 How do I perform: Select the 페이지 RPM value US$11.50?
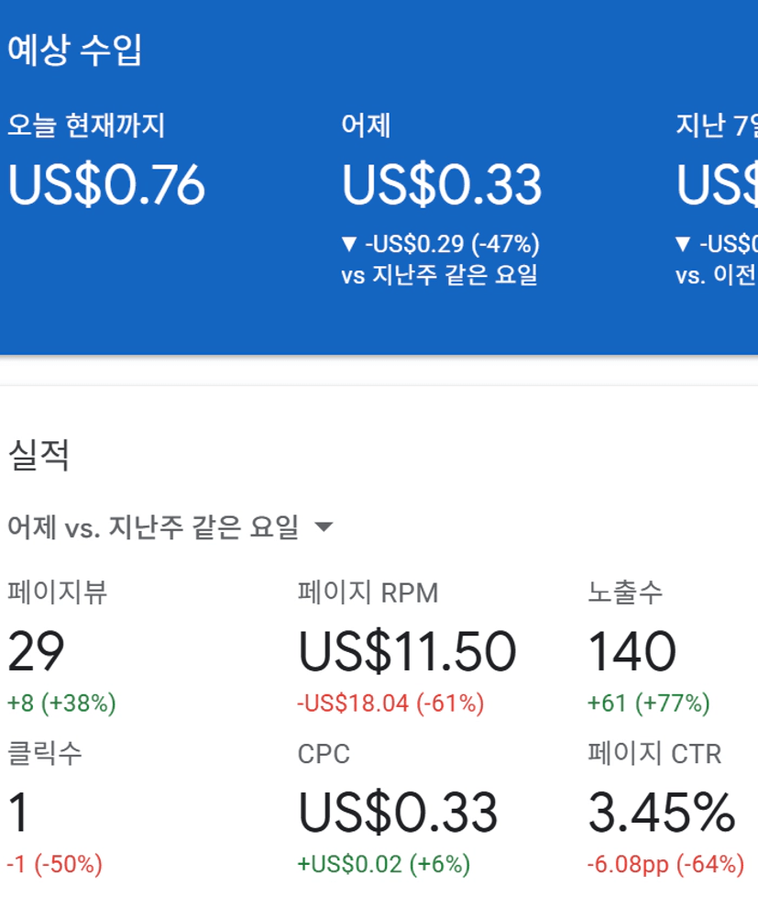pos(407,651)
